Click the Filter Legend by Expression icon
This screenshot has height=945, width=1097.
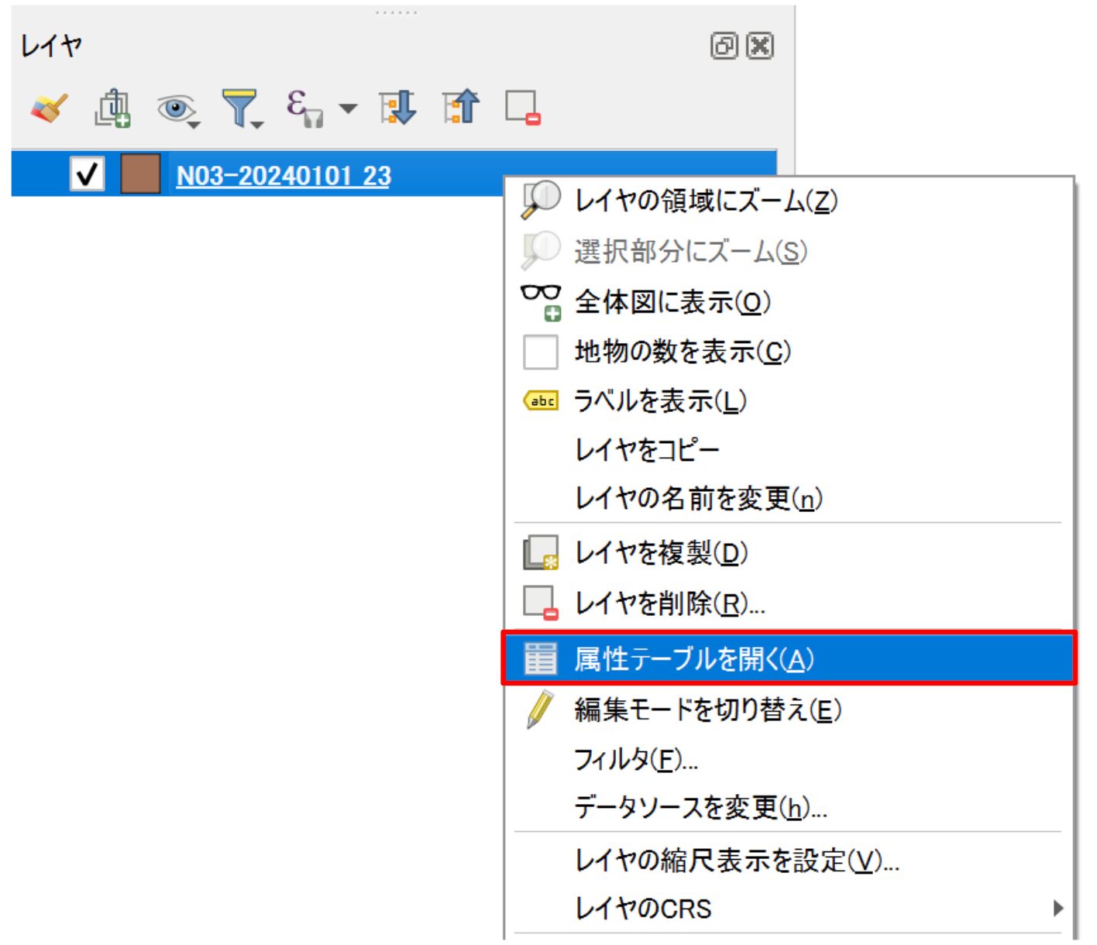click(x=304, y=108)
